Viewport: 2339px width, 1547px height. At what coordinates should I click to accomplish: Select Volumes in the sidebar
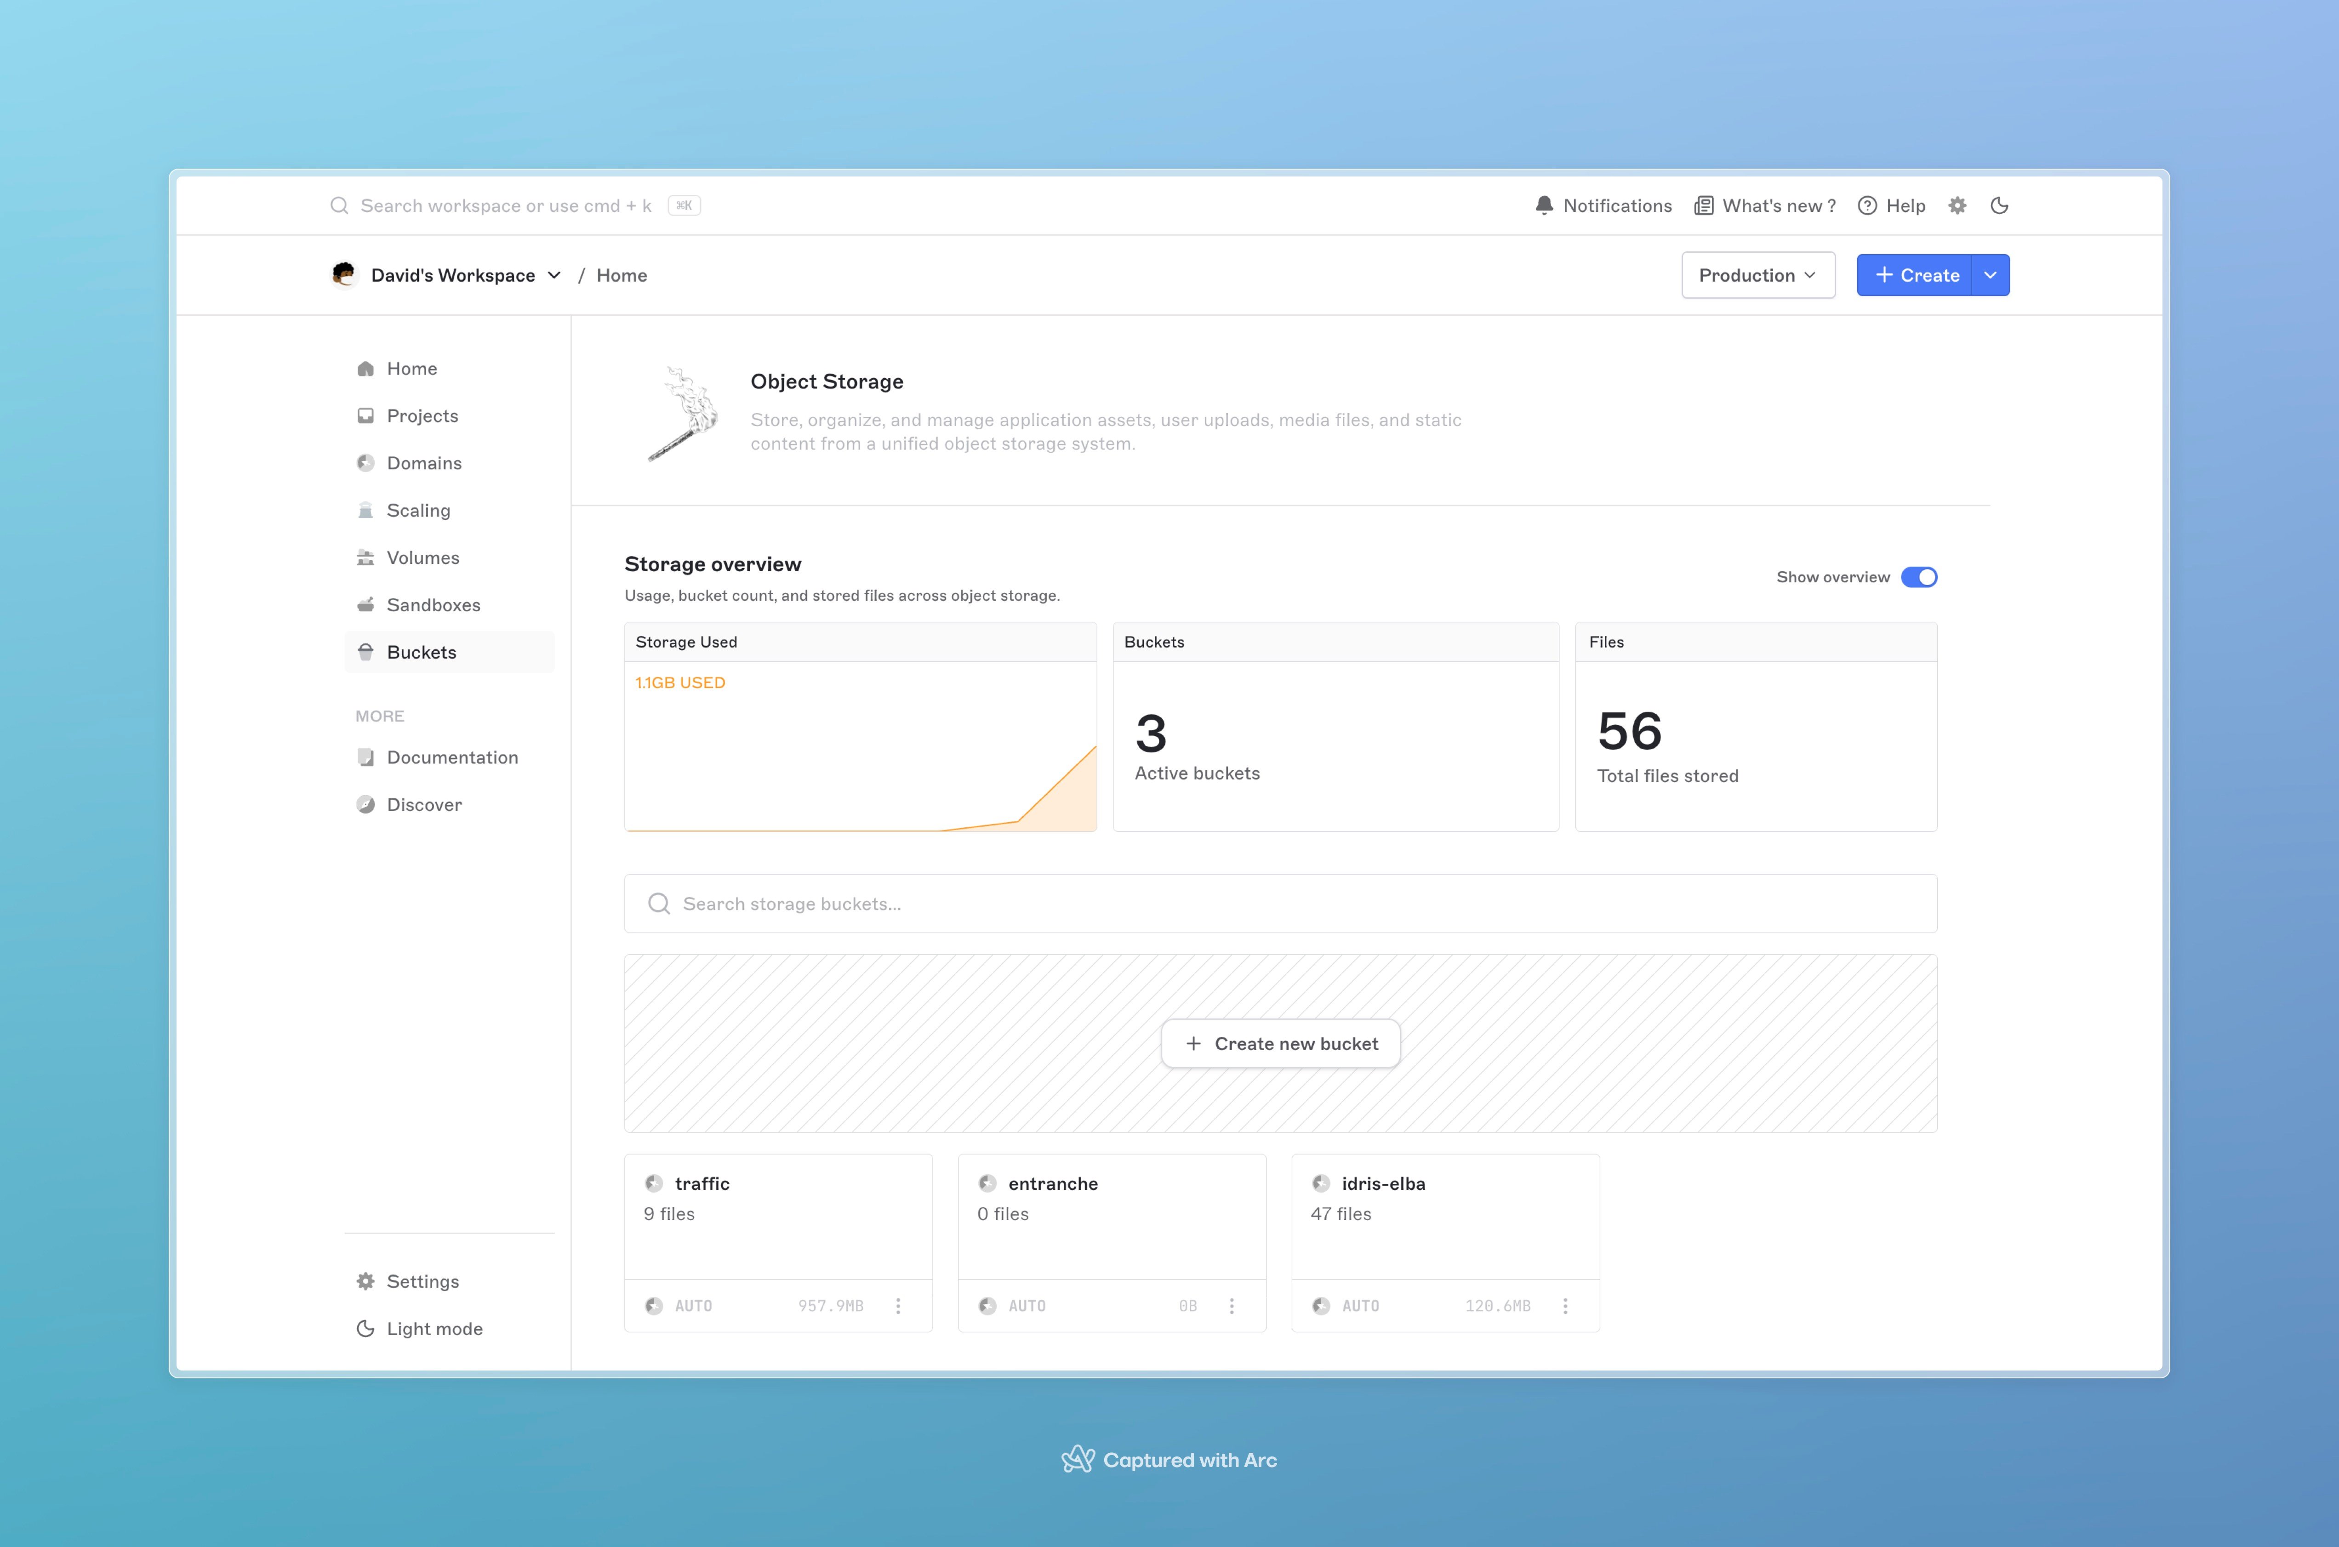tap(449, 557)
